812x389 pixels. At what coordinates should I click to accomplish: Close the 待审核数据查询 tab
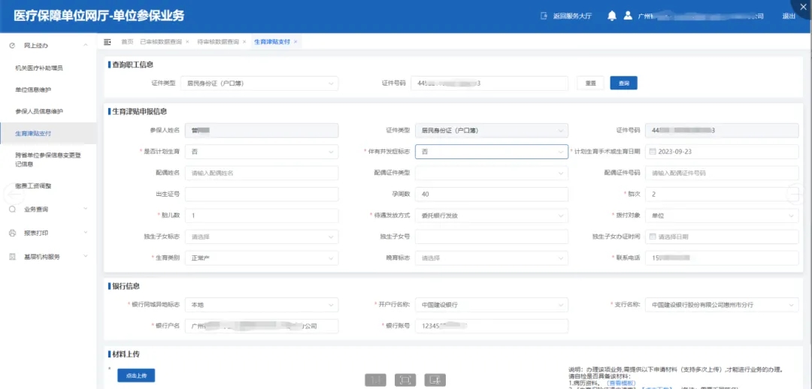tap(244, 42)
